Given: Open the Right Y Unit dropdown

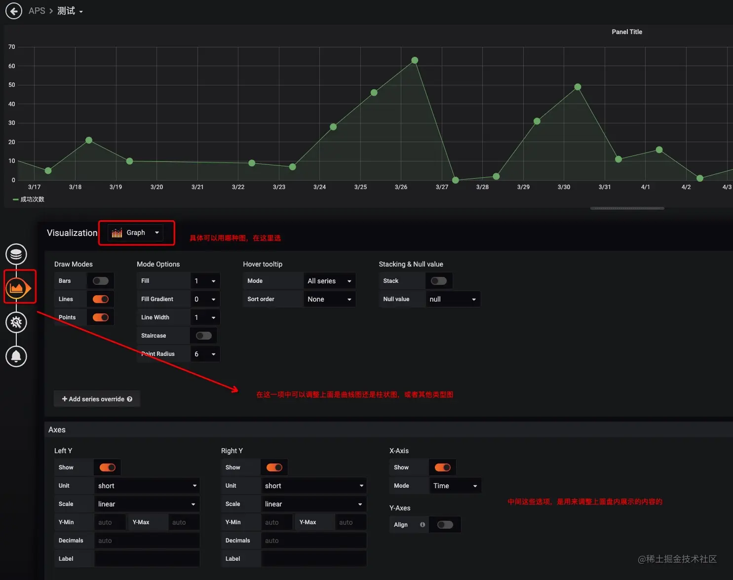Looking at the screenshot, I should click(x=314, y=486).
